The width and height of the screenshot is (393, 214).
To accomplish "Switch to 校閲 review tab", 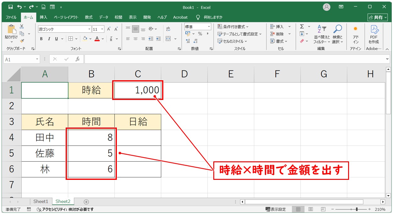I will 118,17.
